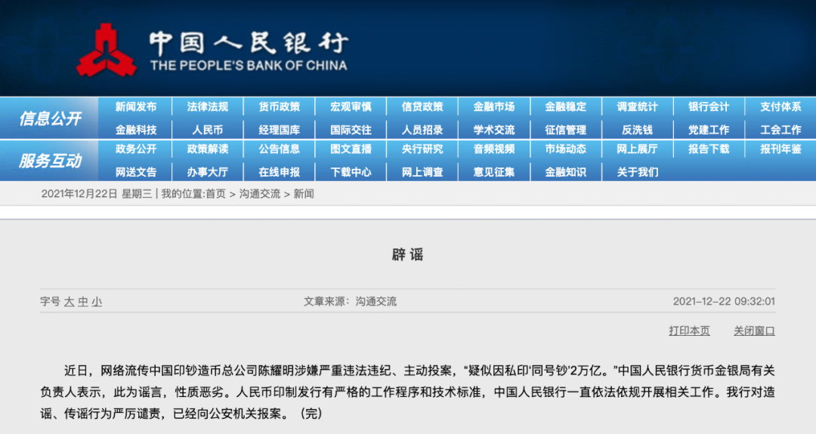
Task: Click THE PEOPLE'S BANK OF CHINA text
Action: [x=249, y=66]
